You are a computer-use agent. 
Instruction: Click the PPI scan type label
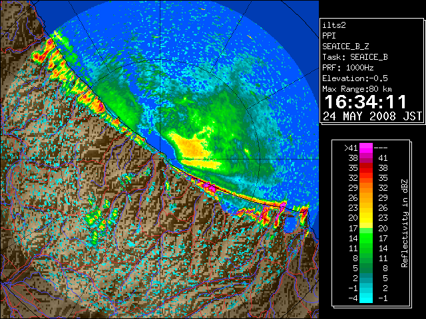[329, 36]
